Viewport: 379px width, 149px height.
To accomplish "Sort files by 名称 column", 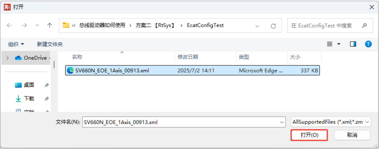I will [x=77, y=57].
